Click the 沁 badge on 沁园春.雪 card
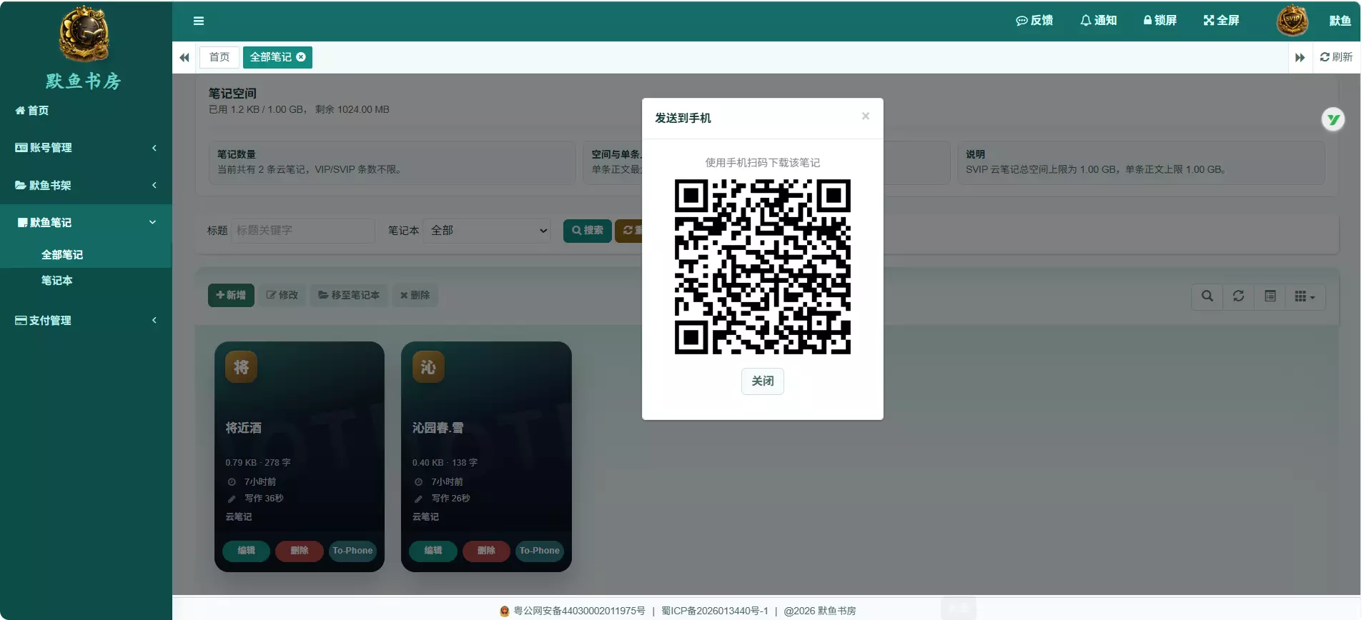The width and height of the screenshot is (1364, 620). [428, 367]
